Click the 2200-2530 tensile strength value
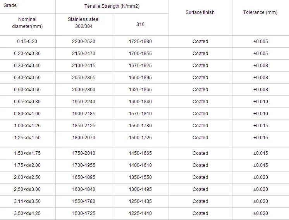Image resolution: width=289 pixels, height=220 pixels. 84,42
